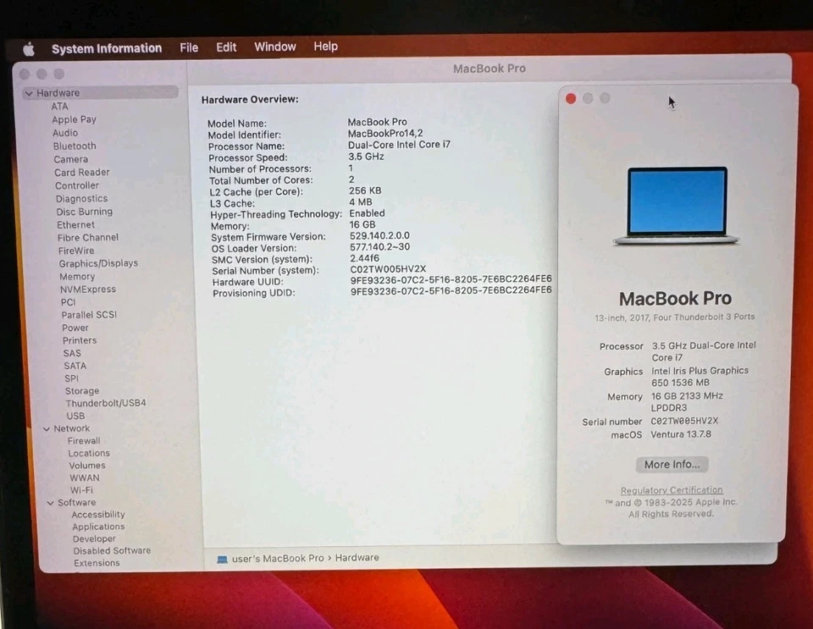Select Accessibility in the sidebar
This screenshot has width=813, height=629.
[98, 515]
